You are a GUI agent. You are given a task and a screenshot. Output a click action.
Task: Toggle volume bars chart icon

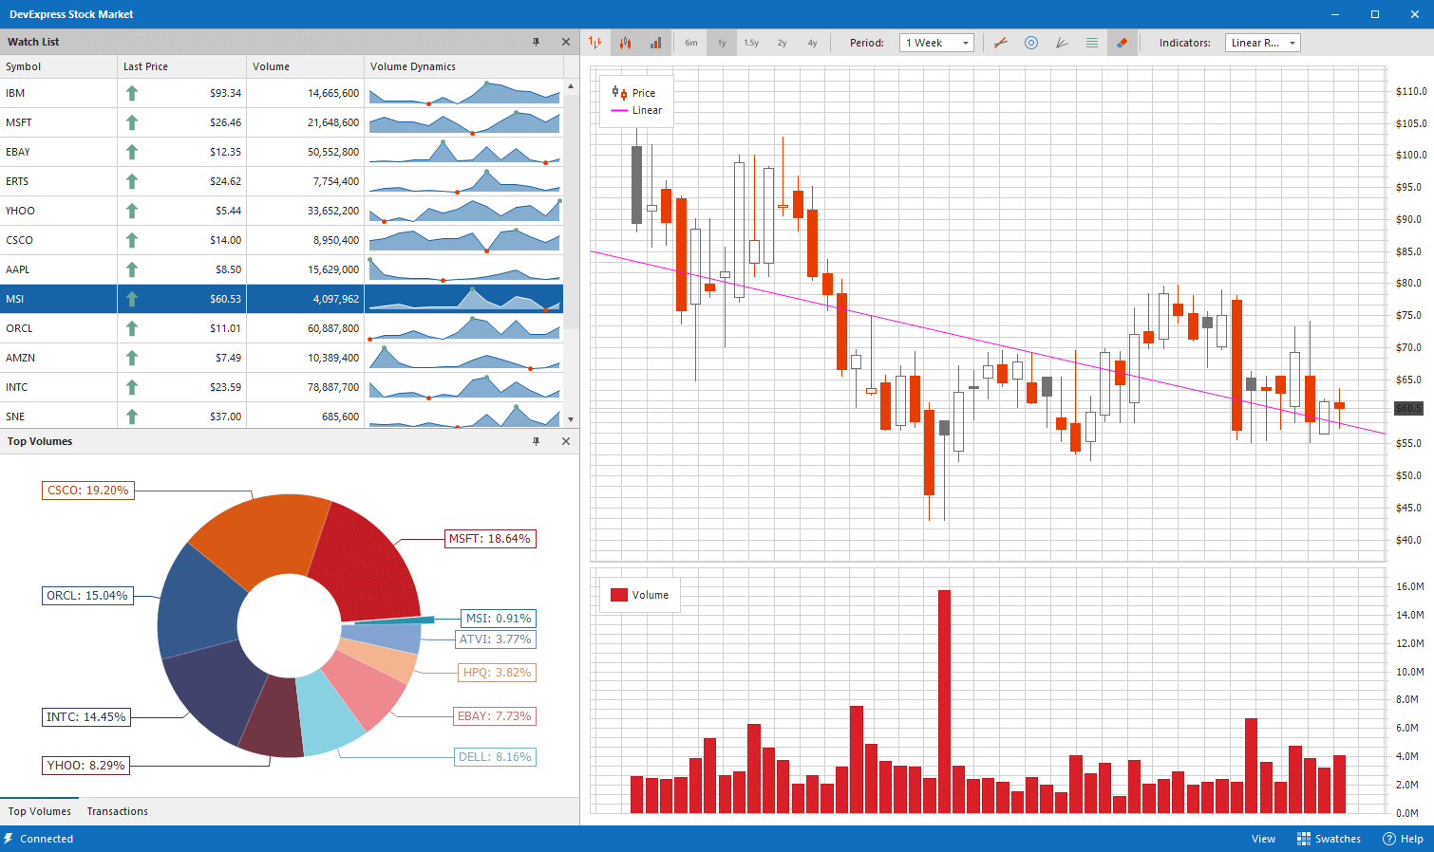(x=655, y=43)
